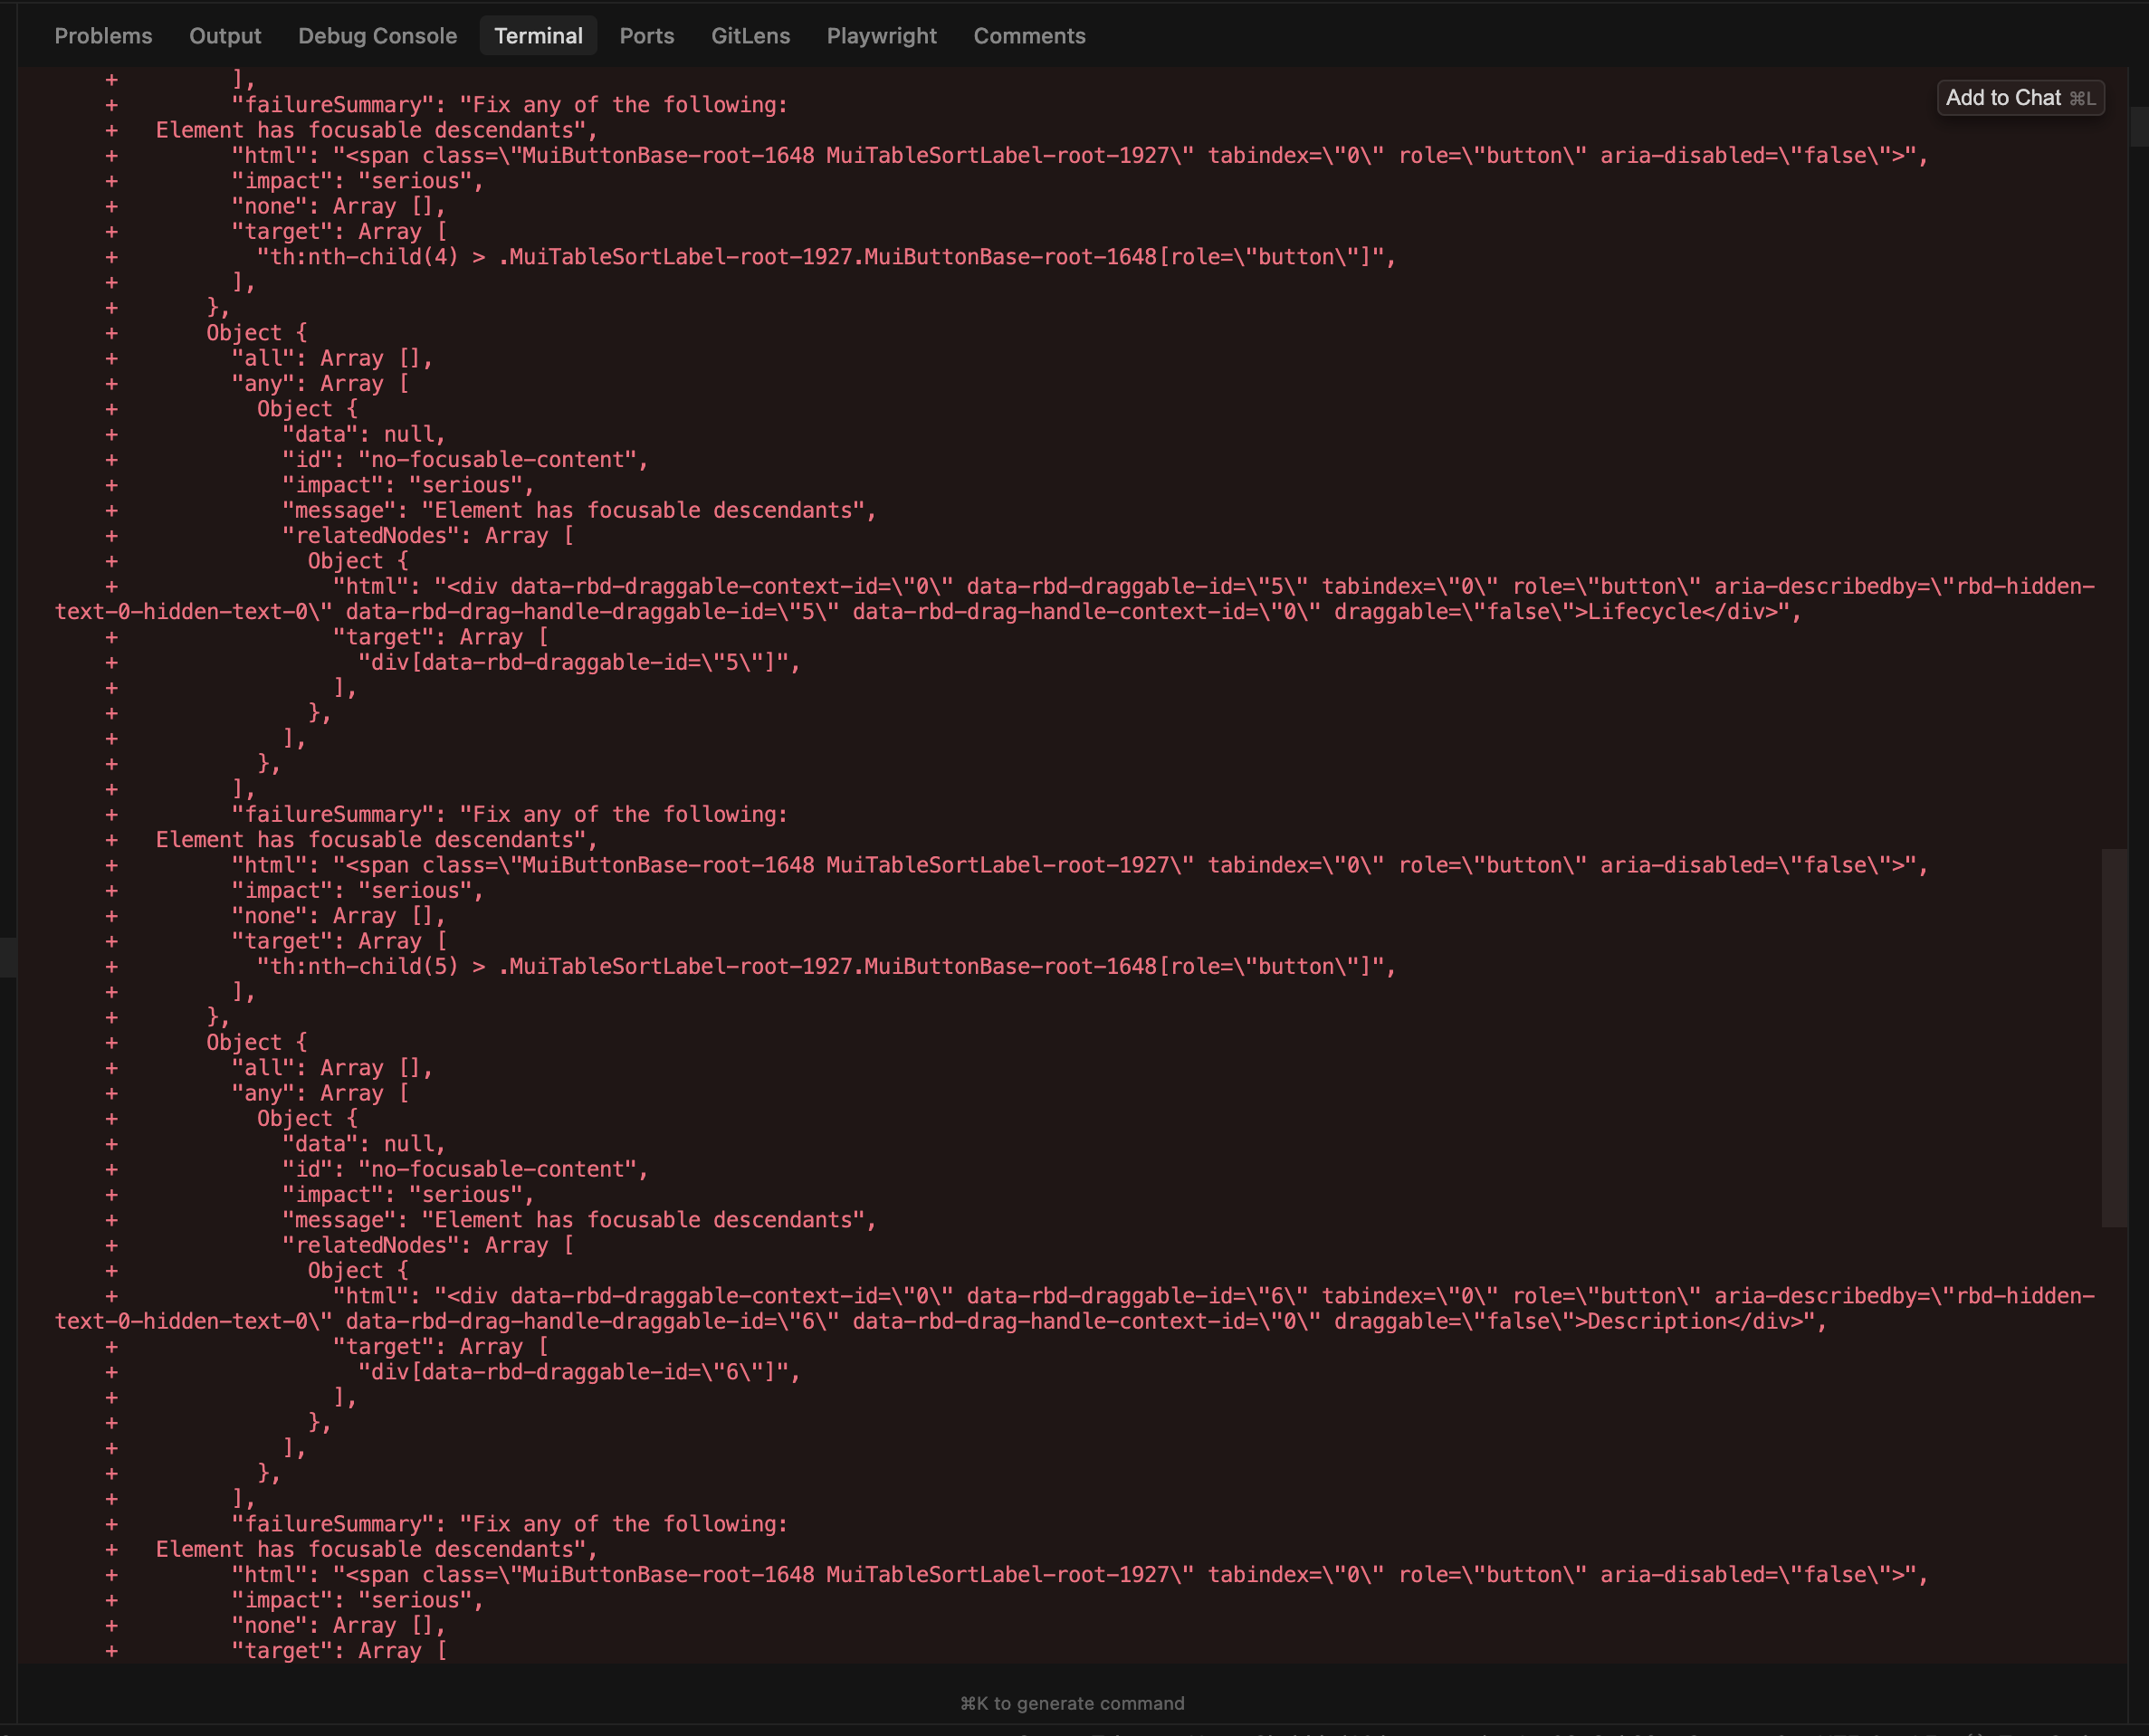Click the terminal scrollbar thumb

(2113, 1037)
